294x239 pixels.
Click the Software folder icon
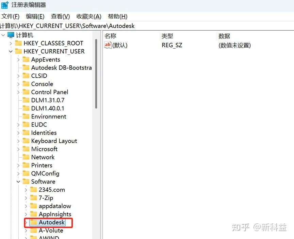pyautogui.click(x=26, y=181)
